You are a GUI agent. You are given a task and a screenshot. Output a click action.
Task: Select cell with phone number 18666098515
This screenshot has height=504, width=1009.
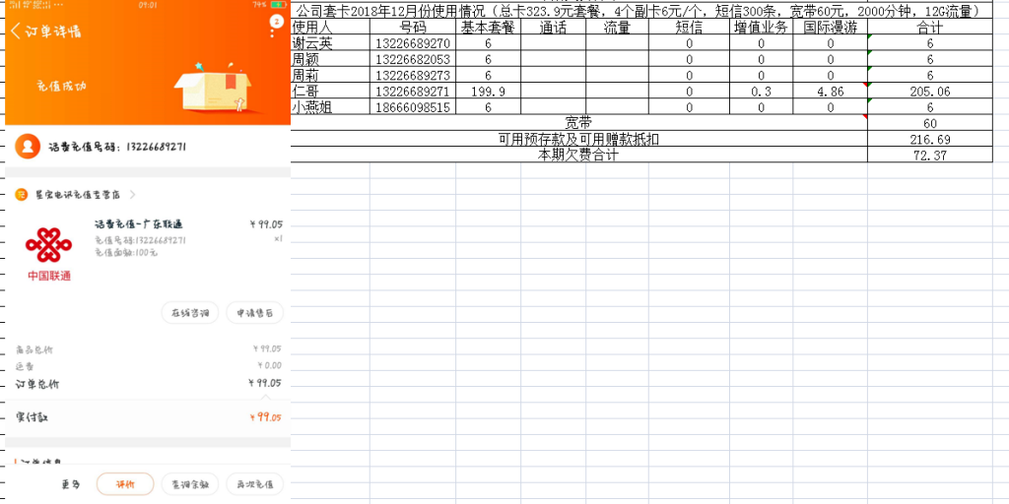pyautogui.click(x=413, y=107)
